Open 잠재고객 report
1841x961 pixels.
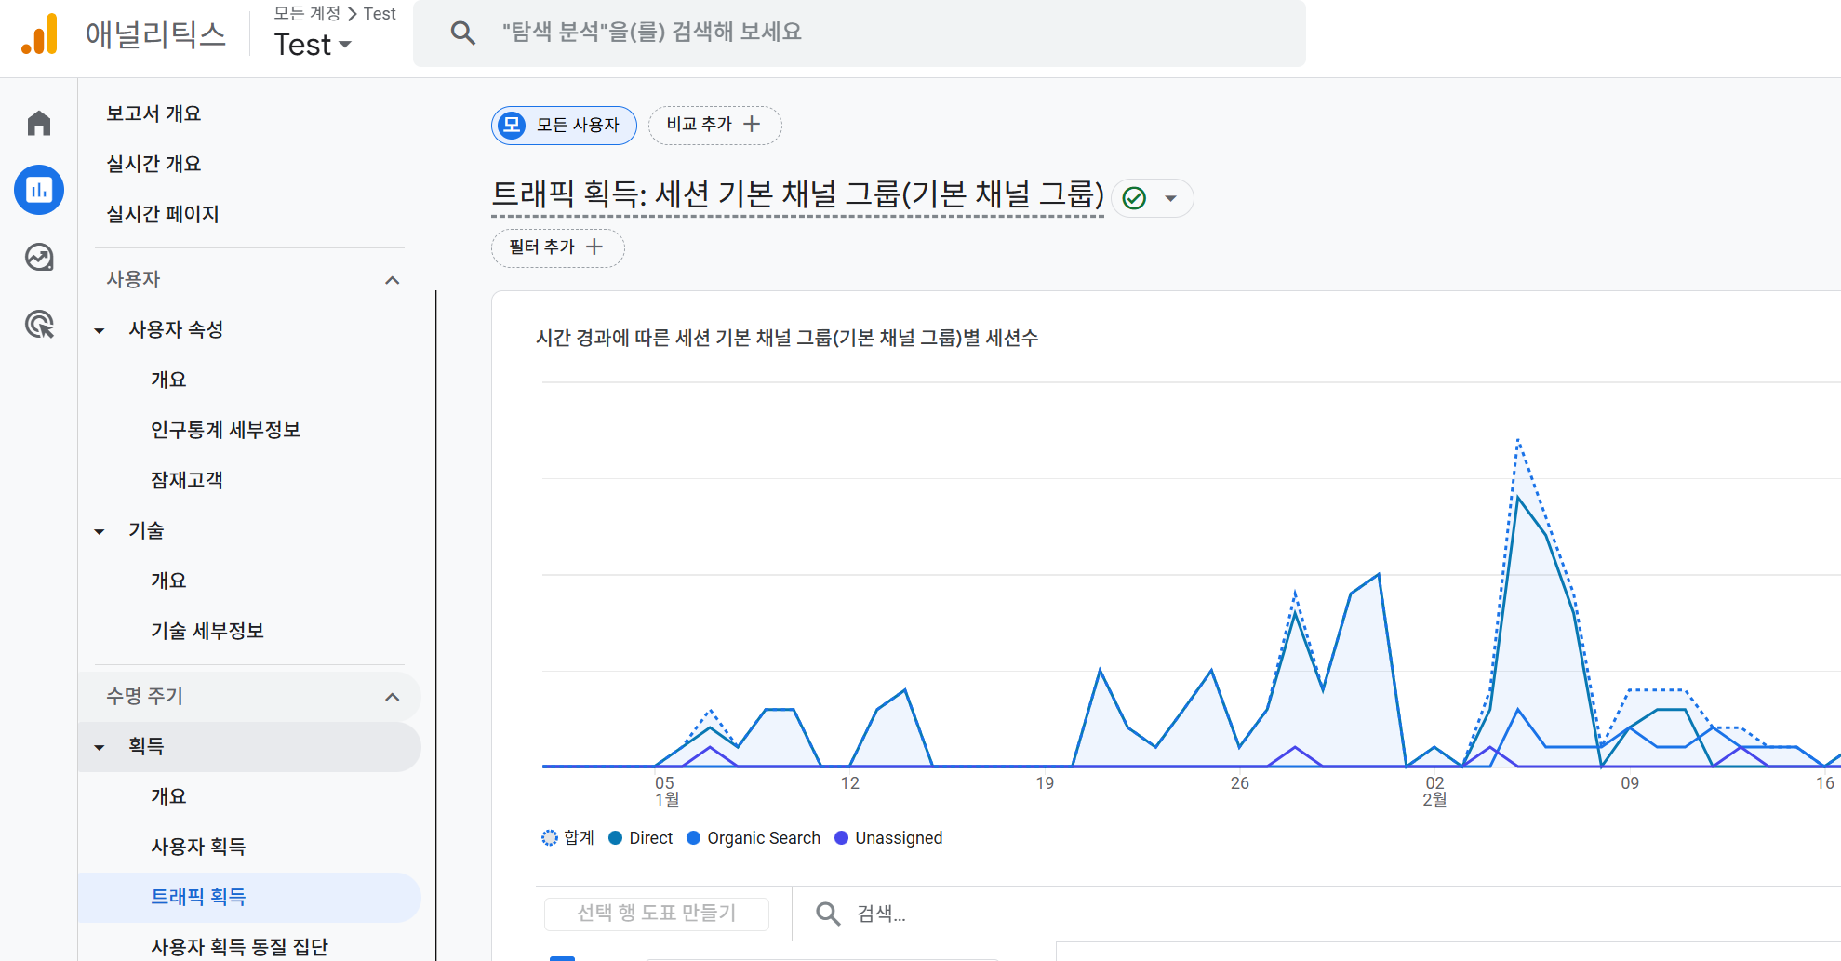click(187, 480)
